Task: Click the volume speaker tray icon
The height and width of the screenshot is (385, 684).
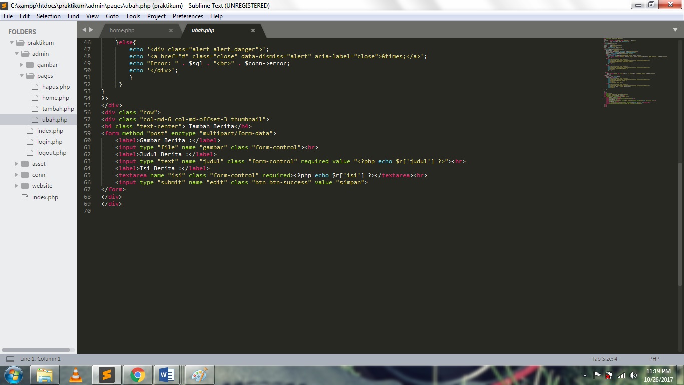Action: pos(633,375)
